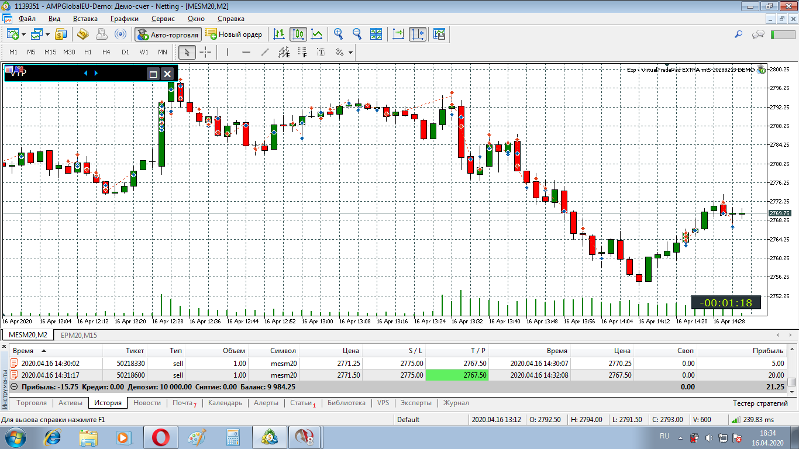The image size is (799, 449).
Task: Pick the Fibonacci retracement tool
Action: (302, 52)
